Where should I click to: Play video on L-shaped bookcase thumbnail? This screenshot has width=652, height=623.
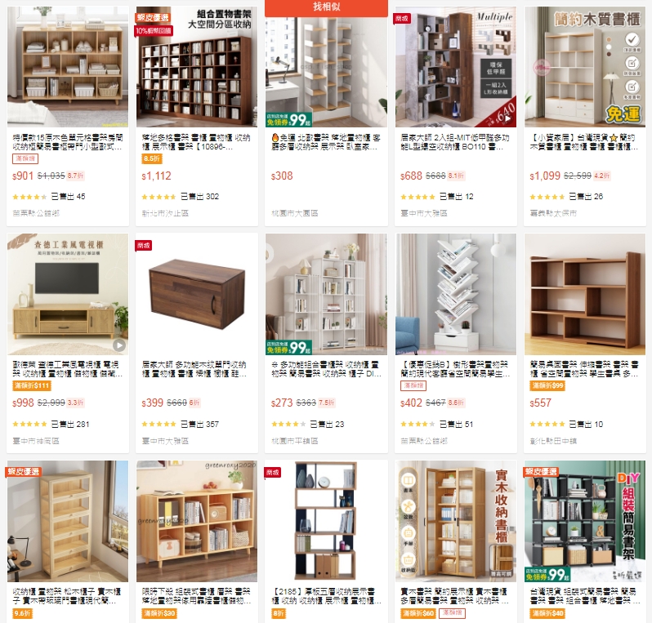coord(508,119)
